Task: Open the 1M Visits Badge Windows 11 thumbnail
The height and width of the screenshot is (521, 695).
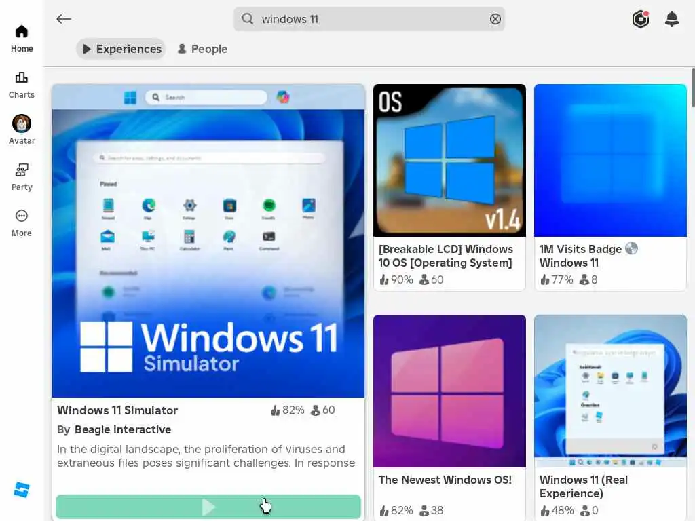Action: tap(610, 160)
